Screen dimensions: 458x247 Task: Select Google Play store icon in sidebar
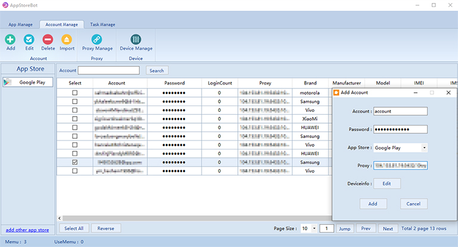8,82
